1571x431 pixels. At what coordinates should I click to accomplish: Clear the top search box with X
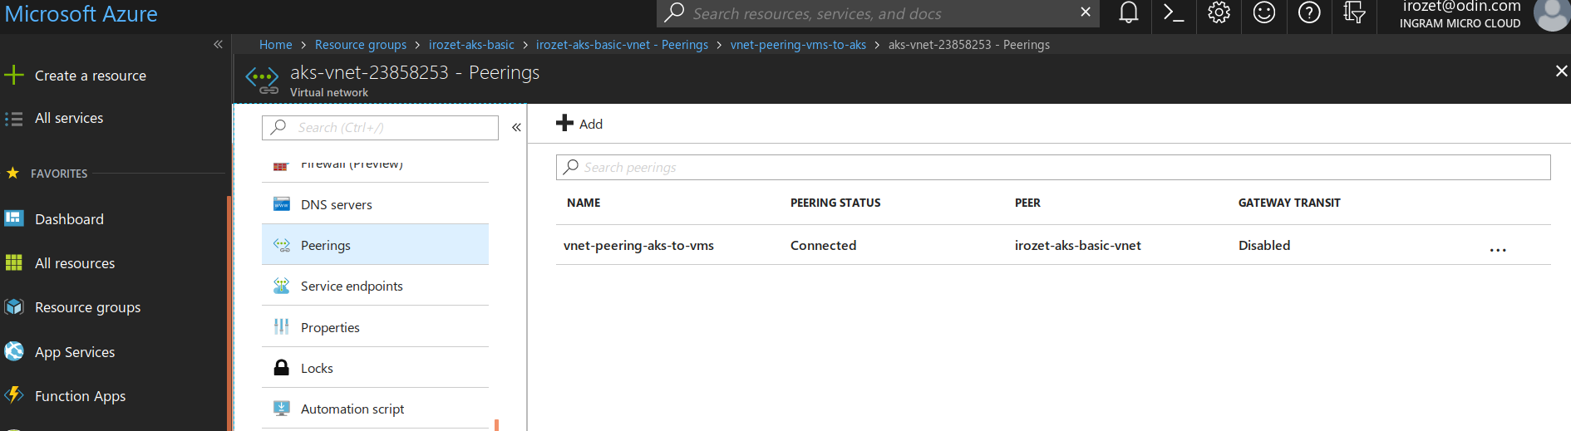pyautogui.click(x=1085, y=12)
